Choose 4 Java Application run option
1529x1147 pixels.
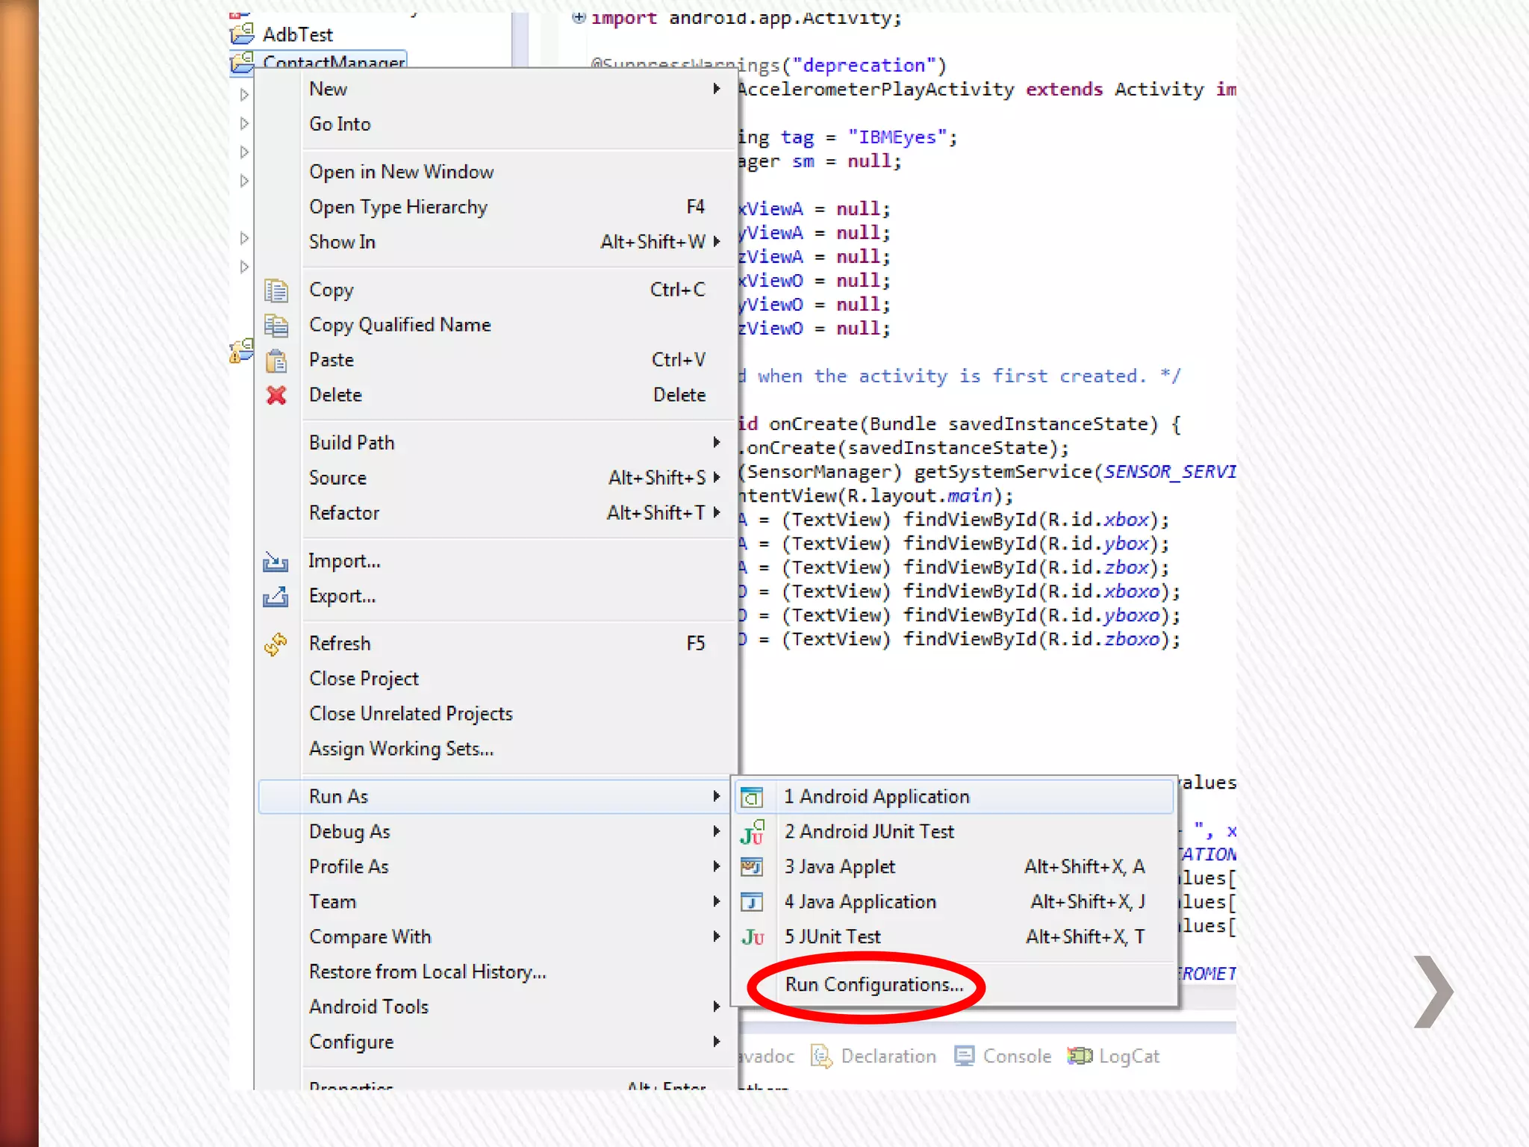click(x=859, y=902)
